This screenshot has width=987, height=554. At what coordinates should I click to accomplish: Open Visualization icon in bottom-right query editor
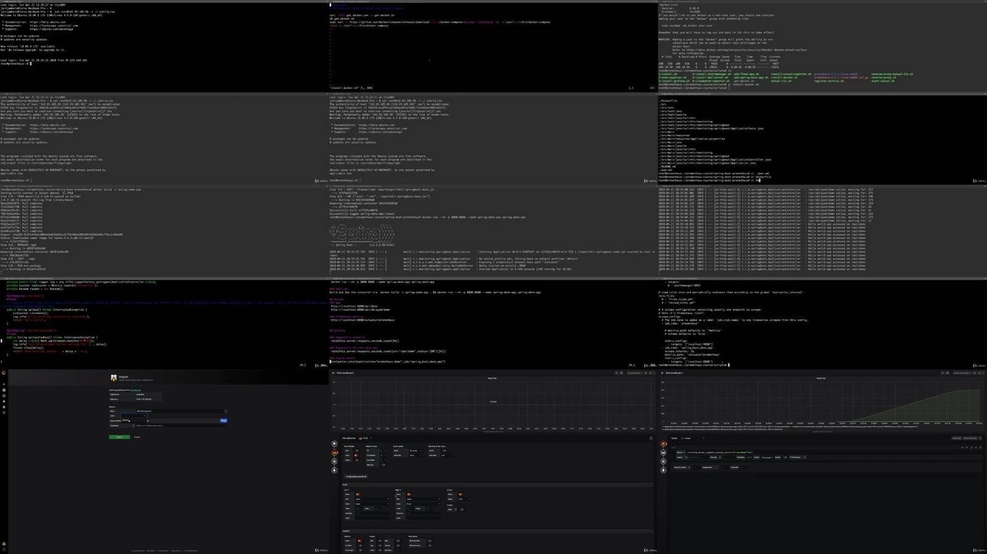[x=663, y=452]
